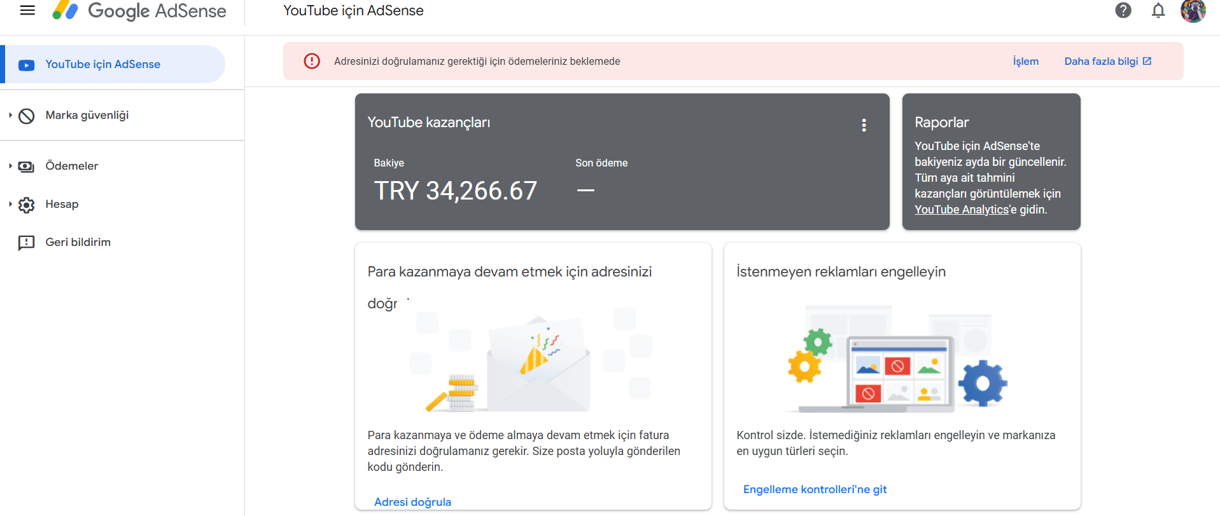Click the Google AdSense logo
Image resolution: width=1220 pixels, height=516 pixels.
[x=139, y=11]
